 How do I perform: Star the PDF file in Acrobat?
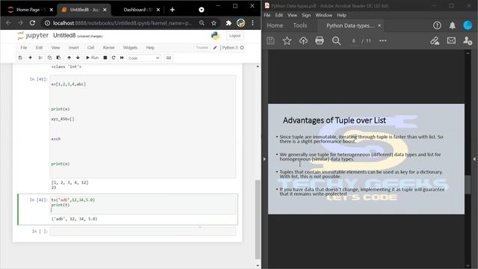(x=287, y=40)
